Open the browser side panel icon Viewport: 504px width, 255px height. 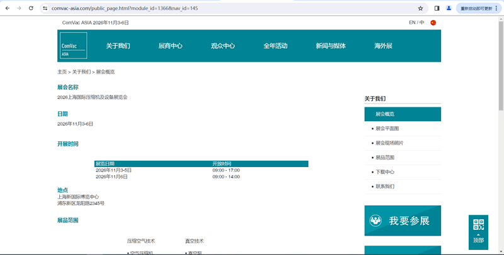tap(437, 8)
